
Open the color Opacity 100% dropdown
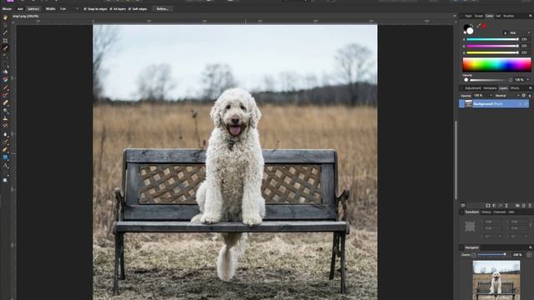[x=528, y=80]
